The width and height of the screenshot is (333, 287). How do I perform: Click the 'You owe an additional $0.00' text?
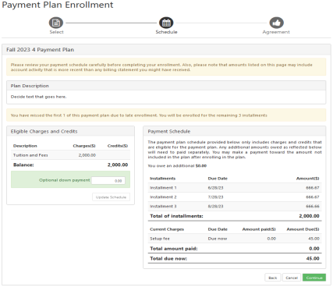pyautogui.click(x=177, y=166)
